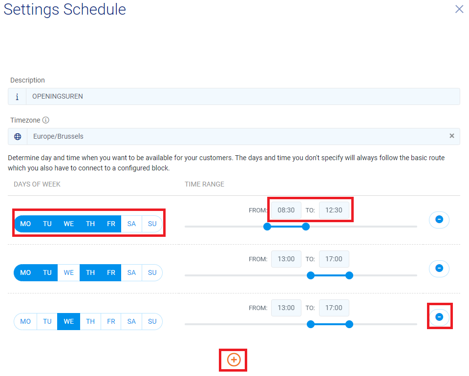Remove the Wednesday-only row with minus icon
Image resolution: width=469 pixels, height=376 pixels.
pos(439,317)
